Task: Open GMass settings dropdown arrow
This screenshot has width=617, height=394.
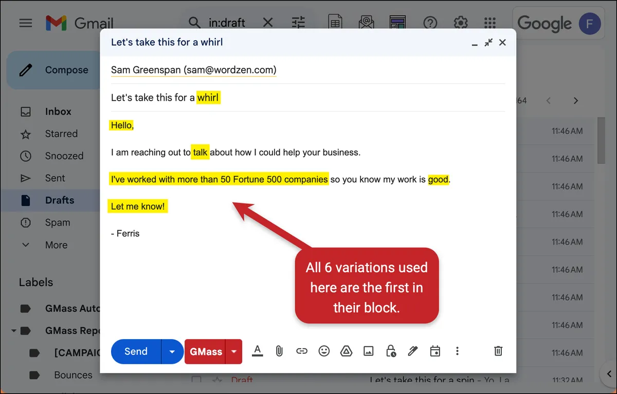Action: click(234, 351)
